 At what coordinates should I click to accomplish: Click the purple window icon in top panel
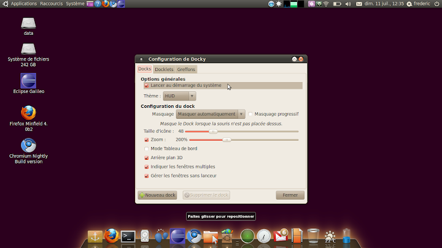pyautogui.click(x=90, y=4)
